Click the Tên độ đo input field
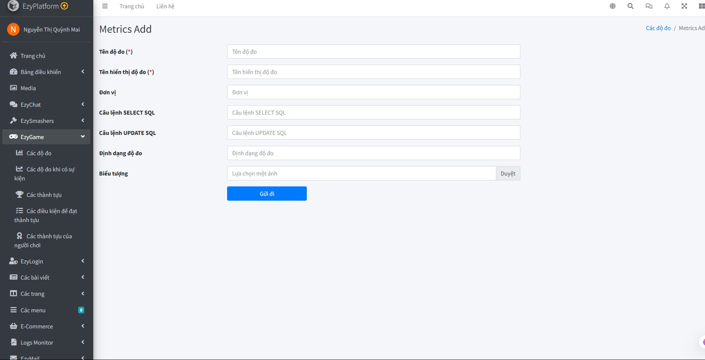The width and height of the screenshot is (705, 360). (x=373, y=51)
